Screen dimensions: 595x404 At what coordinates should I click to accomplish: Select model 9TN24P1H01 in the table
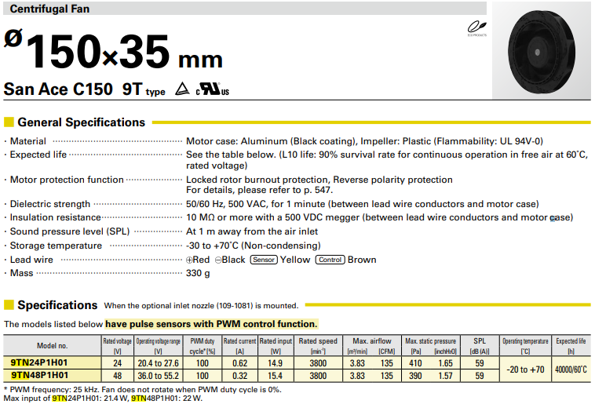39,362
